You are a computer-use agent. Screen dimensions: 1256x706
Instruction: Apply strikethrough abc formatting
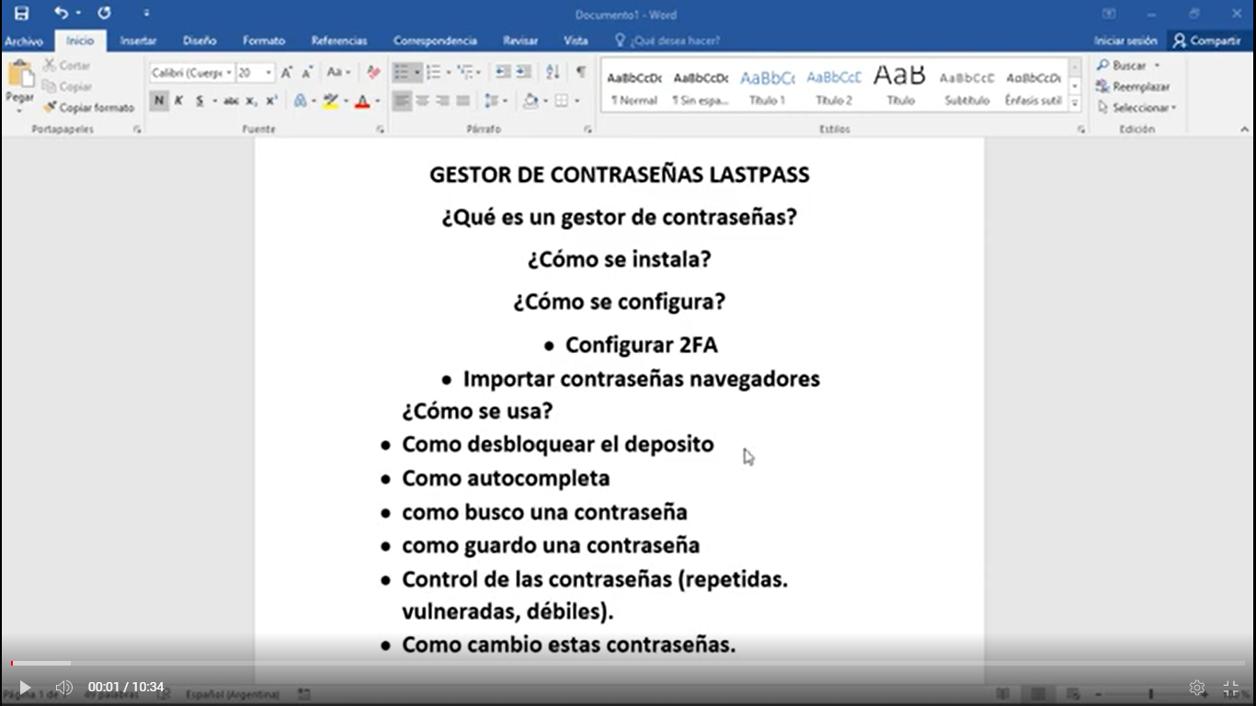coord(231,101)
